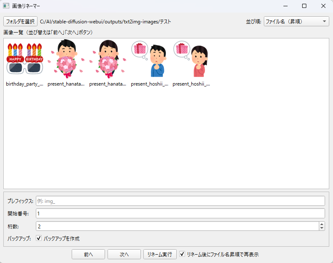Screen dimensions: 333x263
Task: Click the app icon in title bar
Action: click(x=6, y=6)
